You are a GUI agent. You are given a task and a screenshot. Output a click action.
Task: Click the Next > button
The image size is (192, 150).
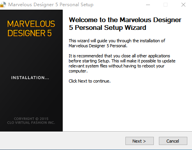pyautogui.click(x=139, y=141)
